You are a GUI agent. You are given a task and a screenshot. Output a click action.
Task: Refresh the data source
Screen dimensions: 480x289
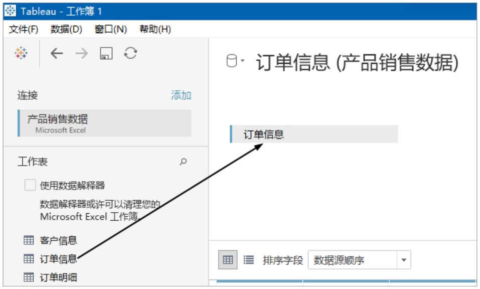[x=130, y=53]
